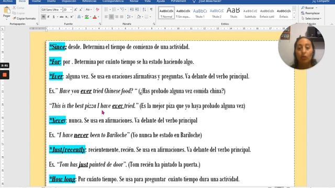Open the font size 20 dropdown
This screenshot has width=335, height=188.
click(71, 9)
